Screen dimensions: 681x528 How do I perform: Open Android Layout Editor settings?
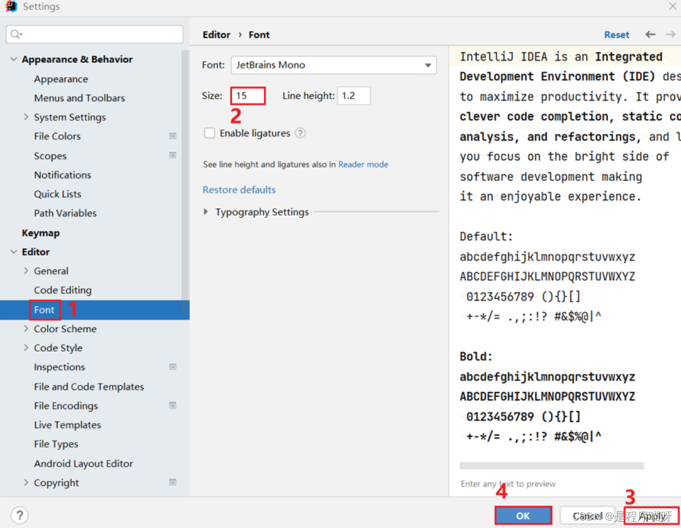click(83, 463)
